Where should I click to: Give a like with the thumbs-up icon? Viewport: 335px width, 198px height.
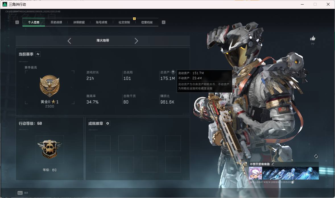pos(313,38)
